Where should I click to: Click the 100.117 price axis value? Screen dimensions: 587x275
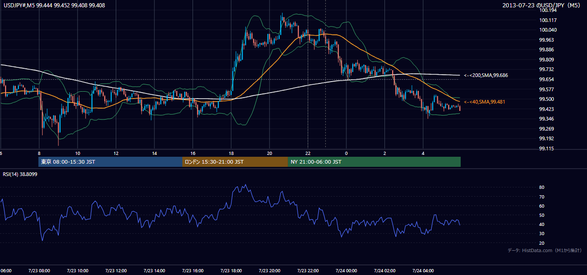coord(548,20)
